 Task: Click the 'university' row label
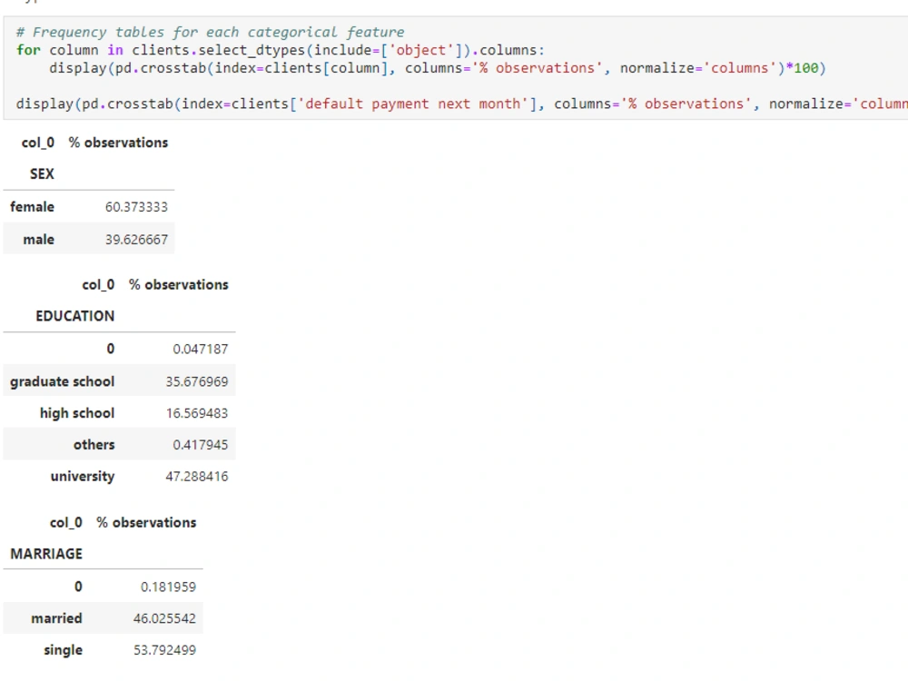pyautogui.click(x=83, y=477)
